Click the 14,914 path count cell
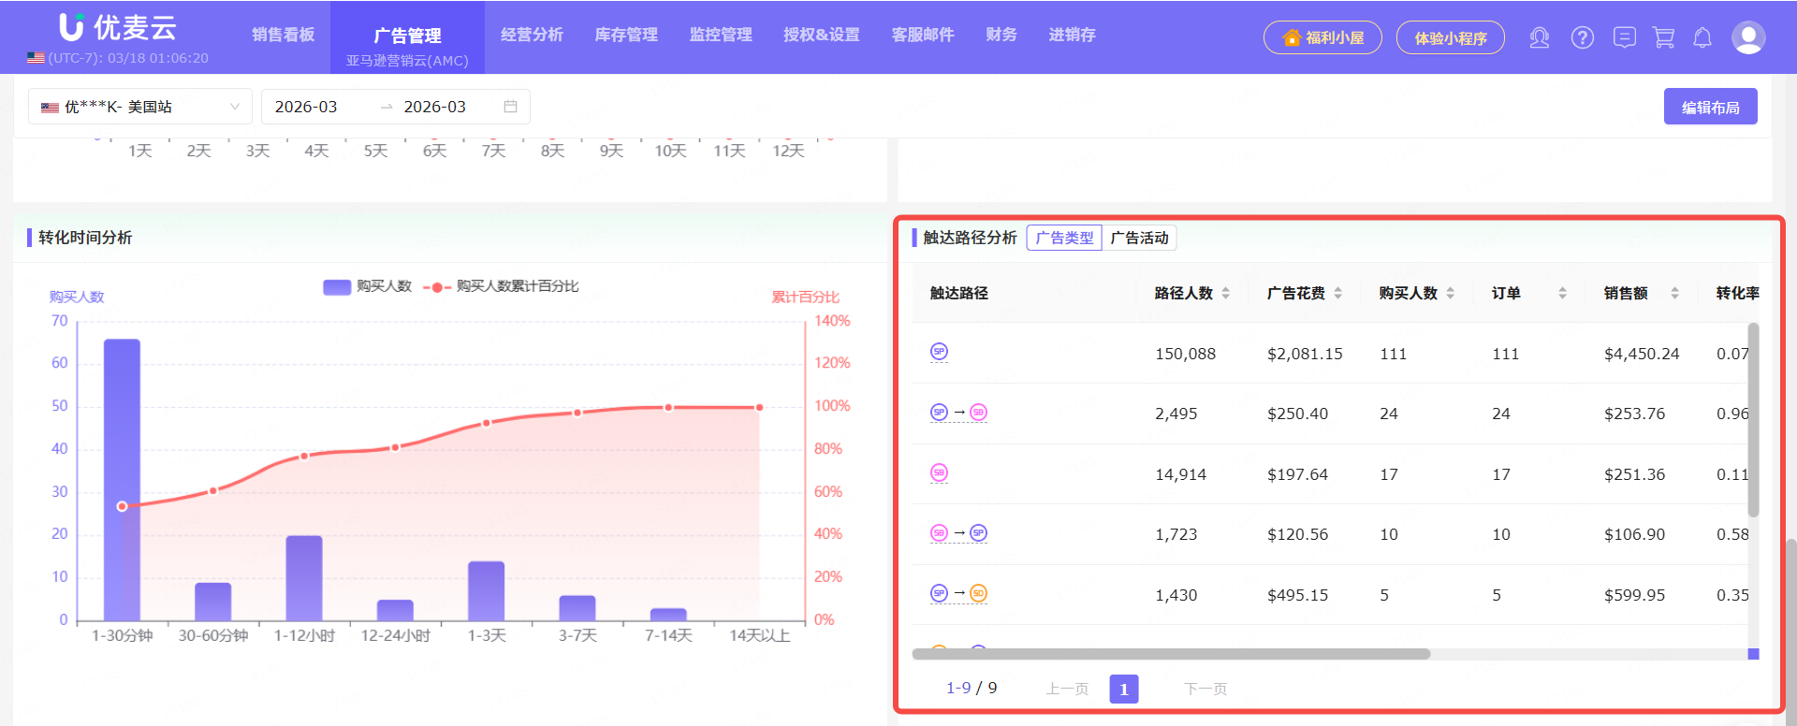This screenshot has width=1797, height=726. pos(1180,474)
